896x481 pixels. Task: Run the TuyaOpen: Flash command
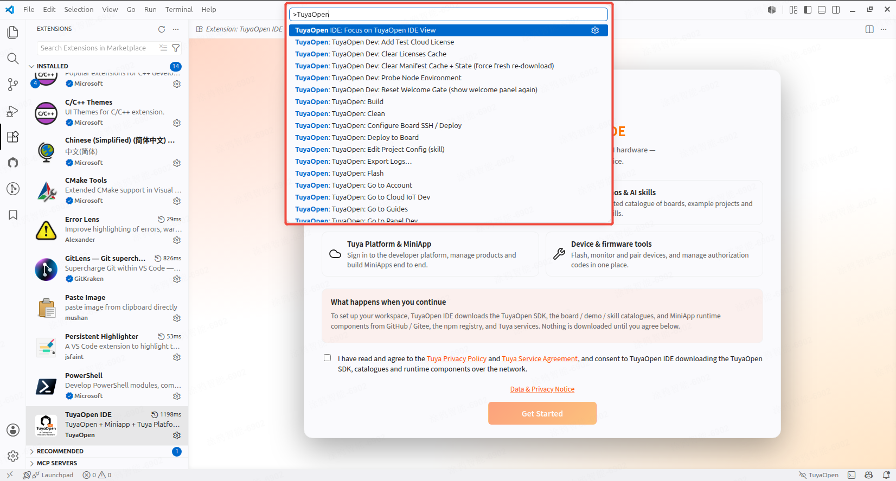click(449, 174)
